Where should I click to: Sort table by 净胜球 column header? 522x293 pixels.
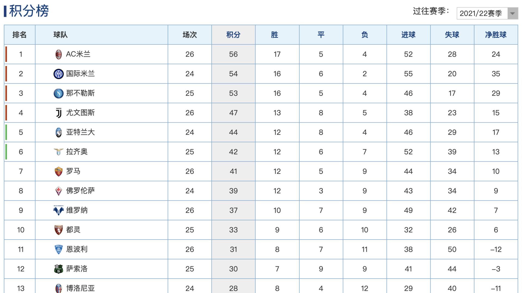(496, 35)
